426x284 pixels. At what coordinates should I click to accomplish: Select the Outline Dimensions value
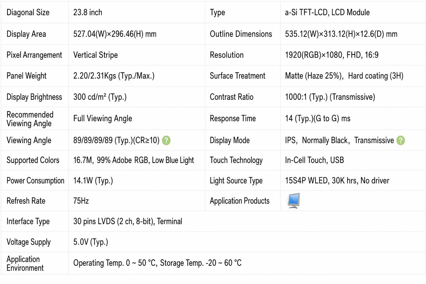tap(341, 34)
